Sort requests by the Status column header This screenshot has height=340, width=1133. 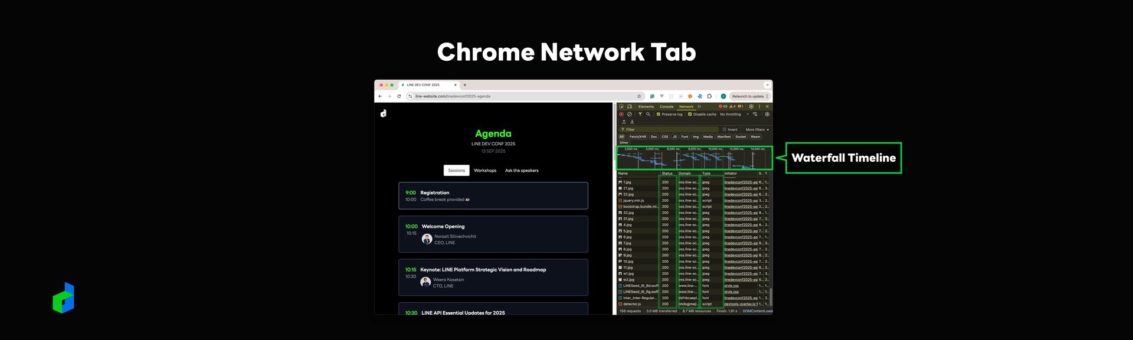pos(667,174)
